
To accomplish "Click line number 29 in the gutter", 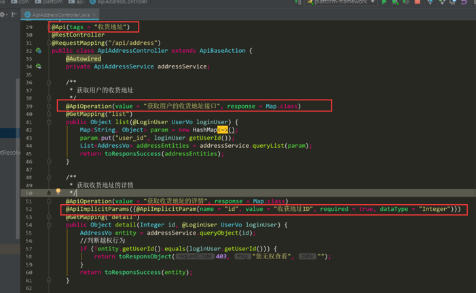I will [29, 27].
